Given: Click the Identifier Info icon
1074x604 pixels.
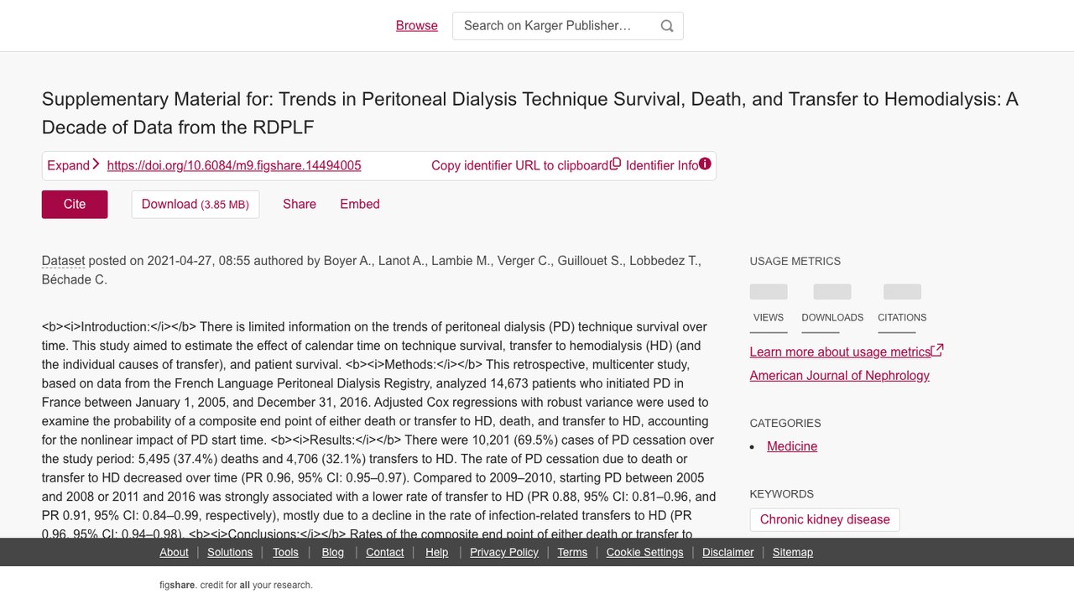Looking at the screenshot, I should [x=705, y=164].
